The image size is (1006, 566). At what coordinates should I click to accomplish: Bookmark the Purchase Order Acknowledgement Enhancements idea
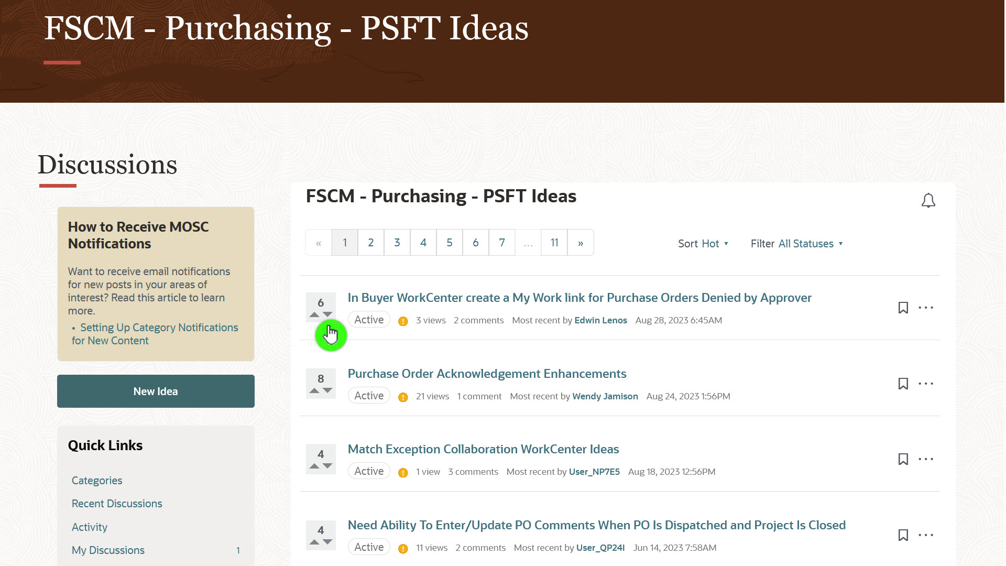(x=903, y=384)
